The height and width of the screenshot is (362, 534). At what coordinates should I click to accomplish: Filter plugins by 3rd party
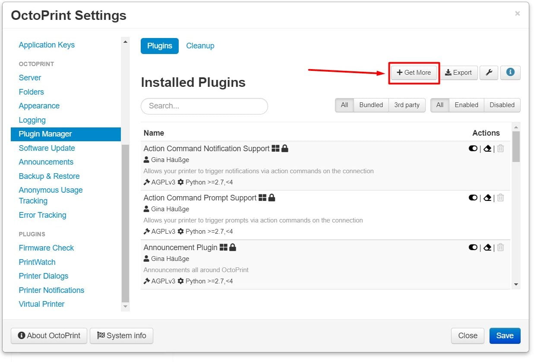(x=407, y=105)
